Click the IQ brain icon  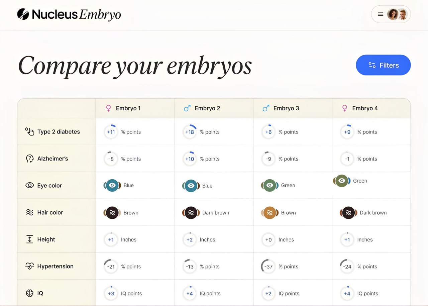[30, 293]
